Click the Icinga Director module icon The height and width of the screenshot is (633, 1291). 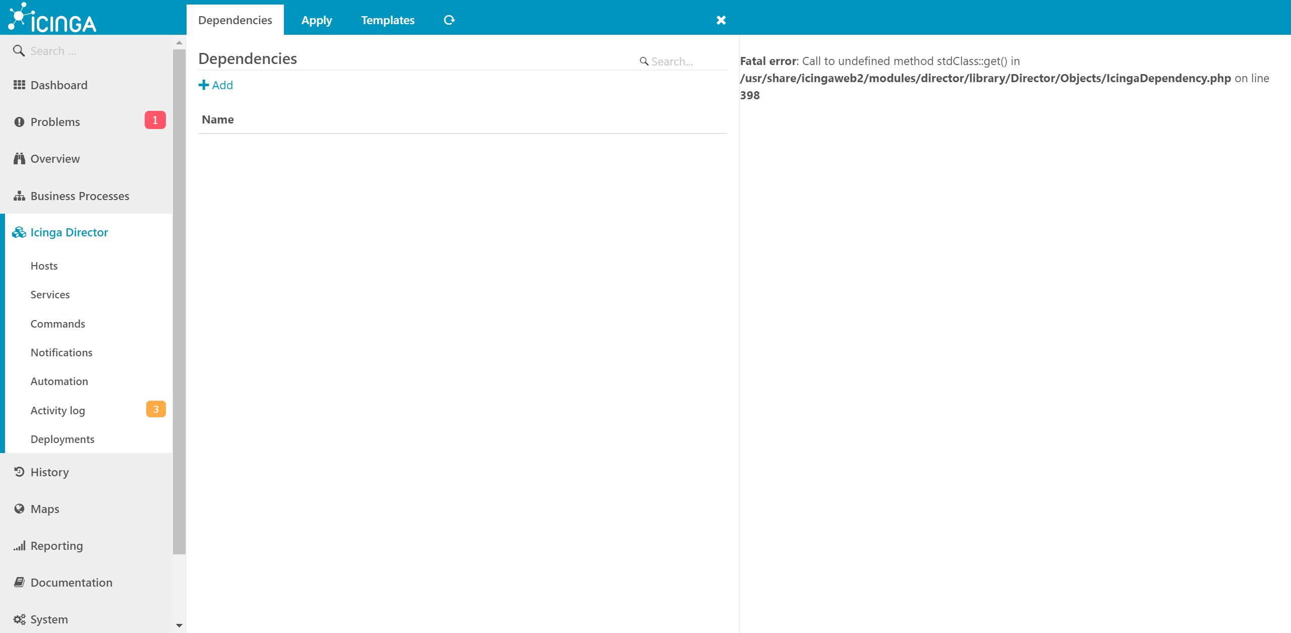coord(19,232)
